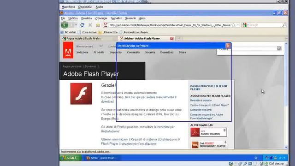295x166 pixels.
Task: Open Società in the Adobe navigation
Action: pos(150,52)
